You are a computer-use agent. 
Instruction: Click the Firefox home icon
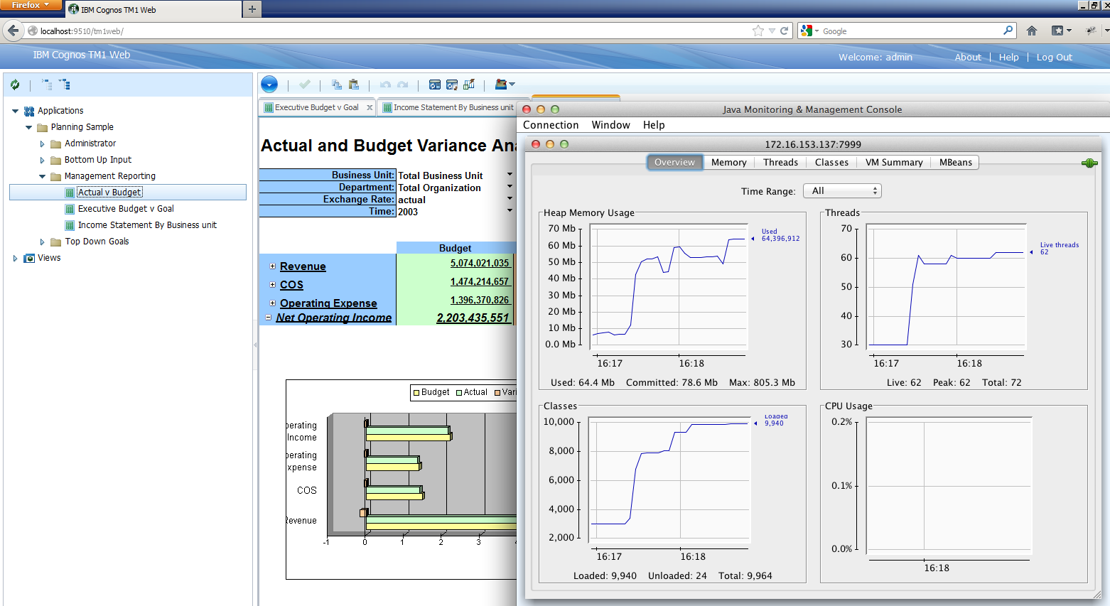(1032, 31)
